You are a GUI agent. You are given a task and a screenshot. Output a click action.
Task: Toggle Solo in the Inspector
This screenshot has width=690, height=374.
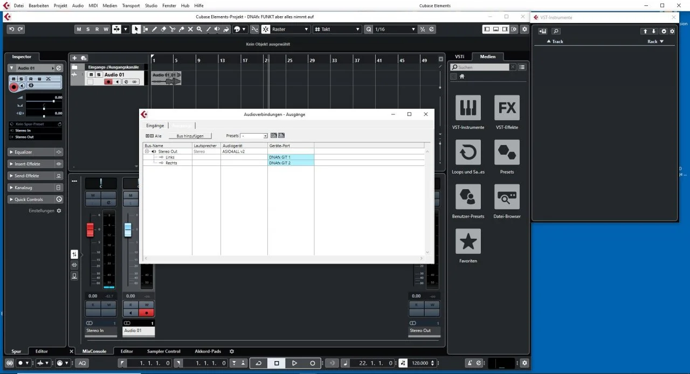point(21,79)
